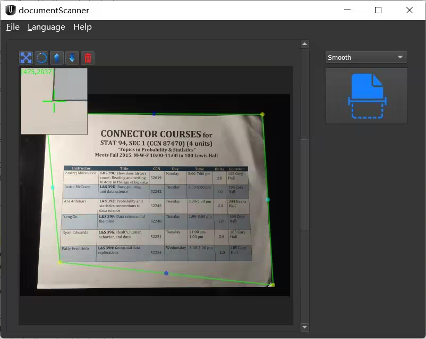Click the blue circular rotate icon

(x=41, y=58)
